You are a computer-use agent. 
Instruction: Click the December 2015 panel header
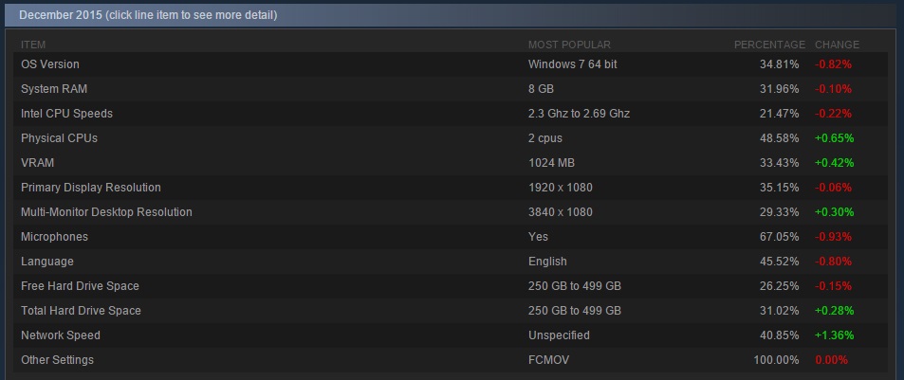click(451, 15)
